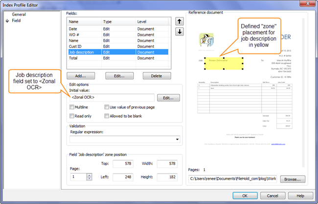Click the Left zone position field
The width and height of the screenshot is (318, 204).
click(123, 177)
